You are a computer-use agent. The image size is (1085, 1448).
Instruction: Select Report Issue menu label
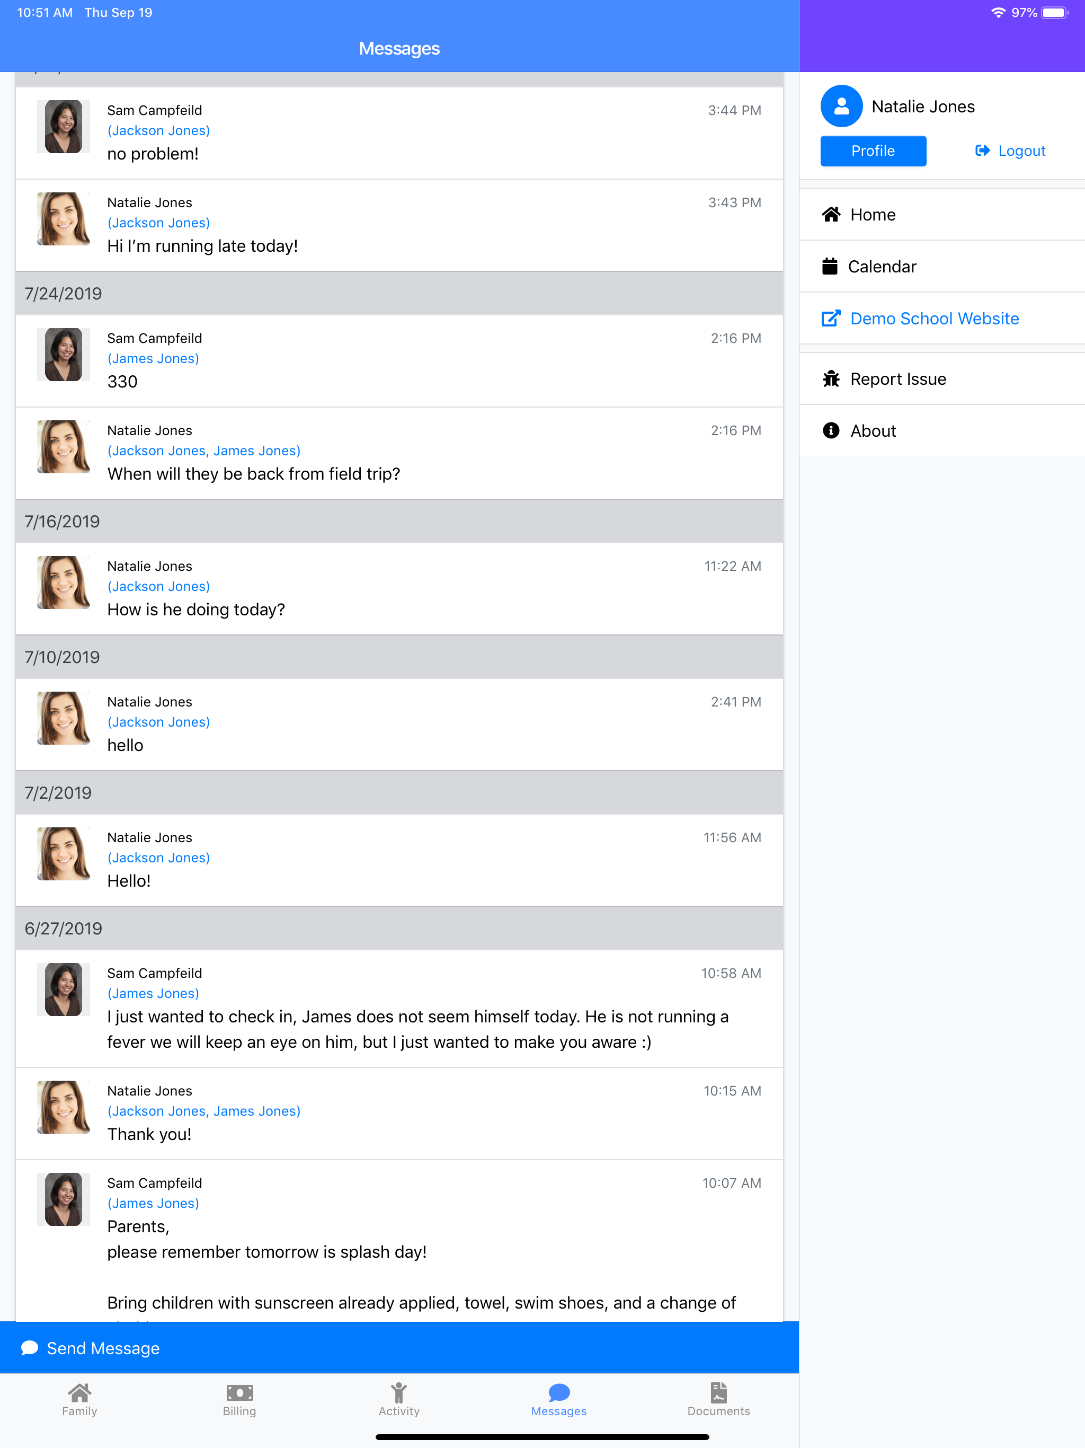tap(898, 379)
